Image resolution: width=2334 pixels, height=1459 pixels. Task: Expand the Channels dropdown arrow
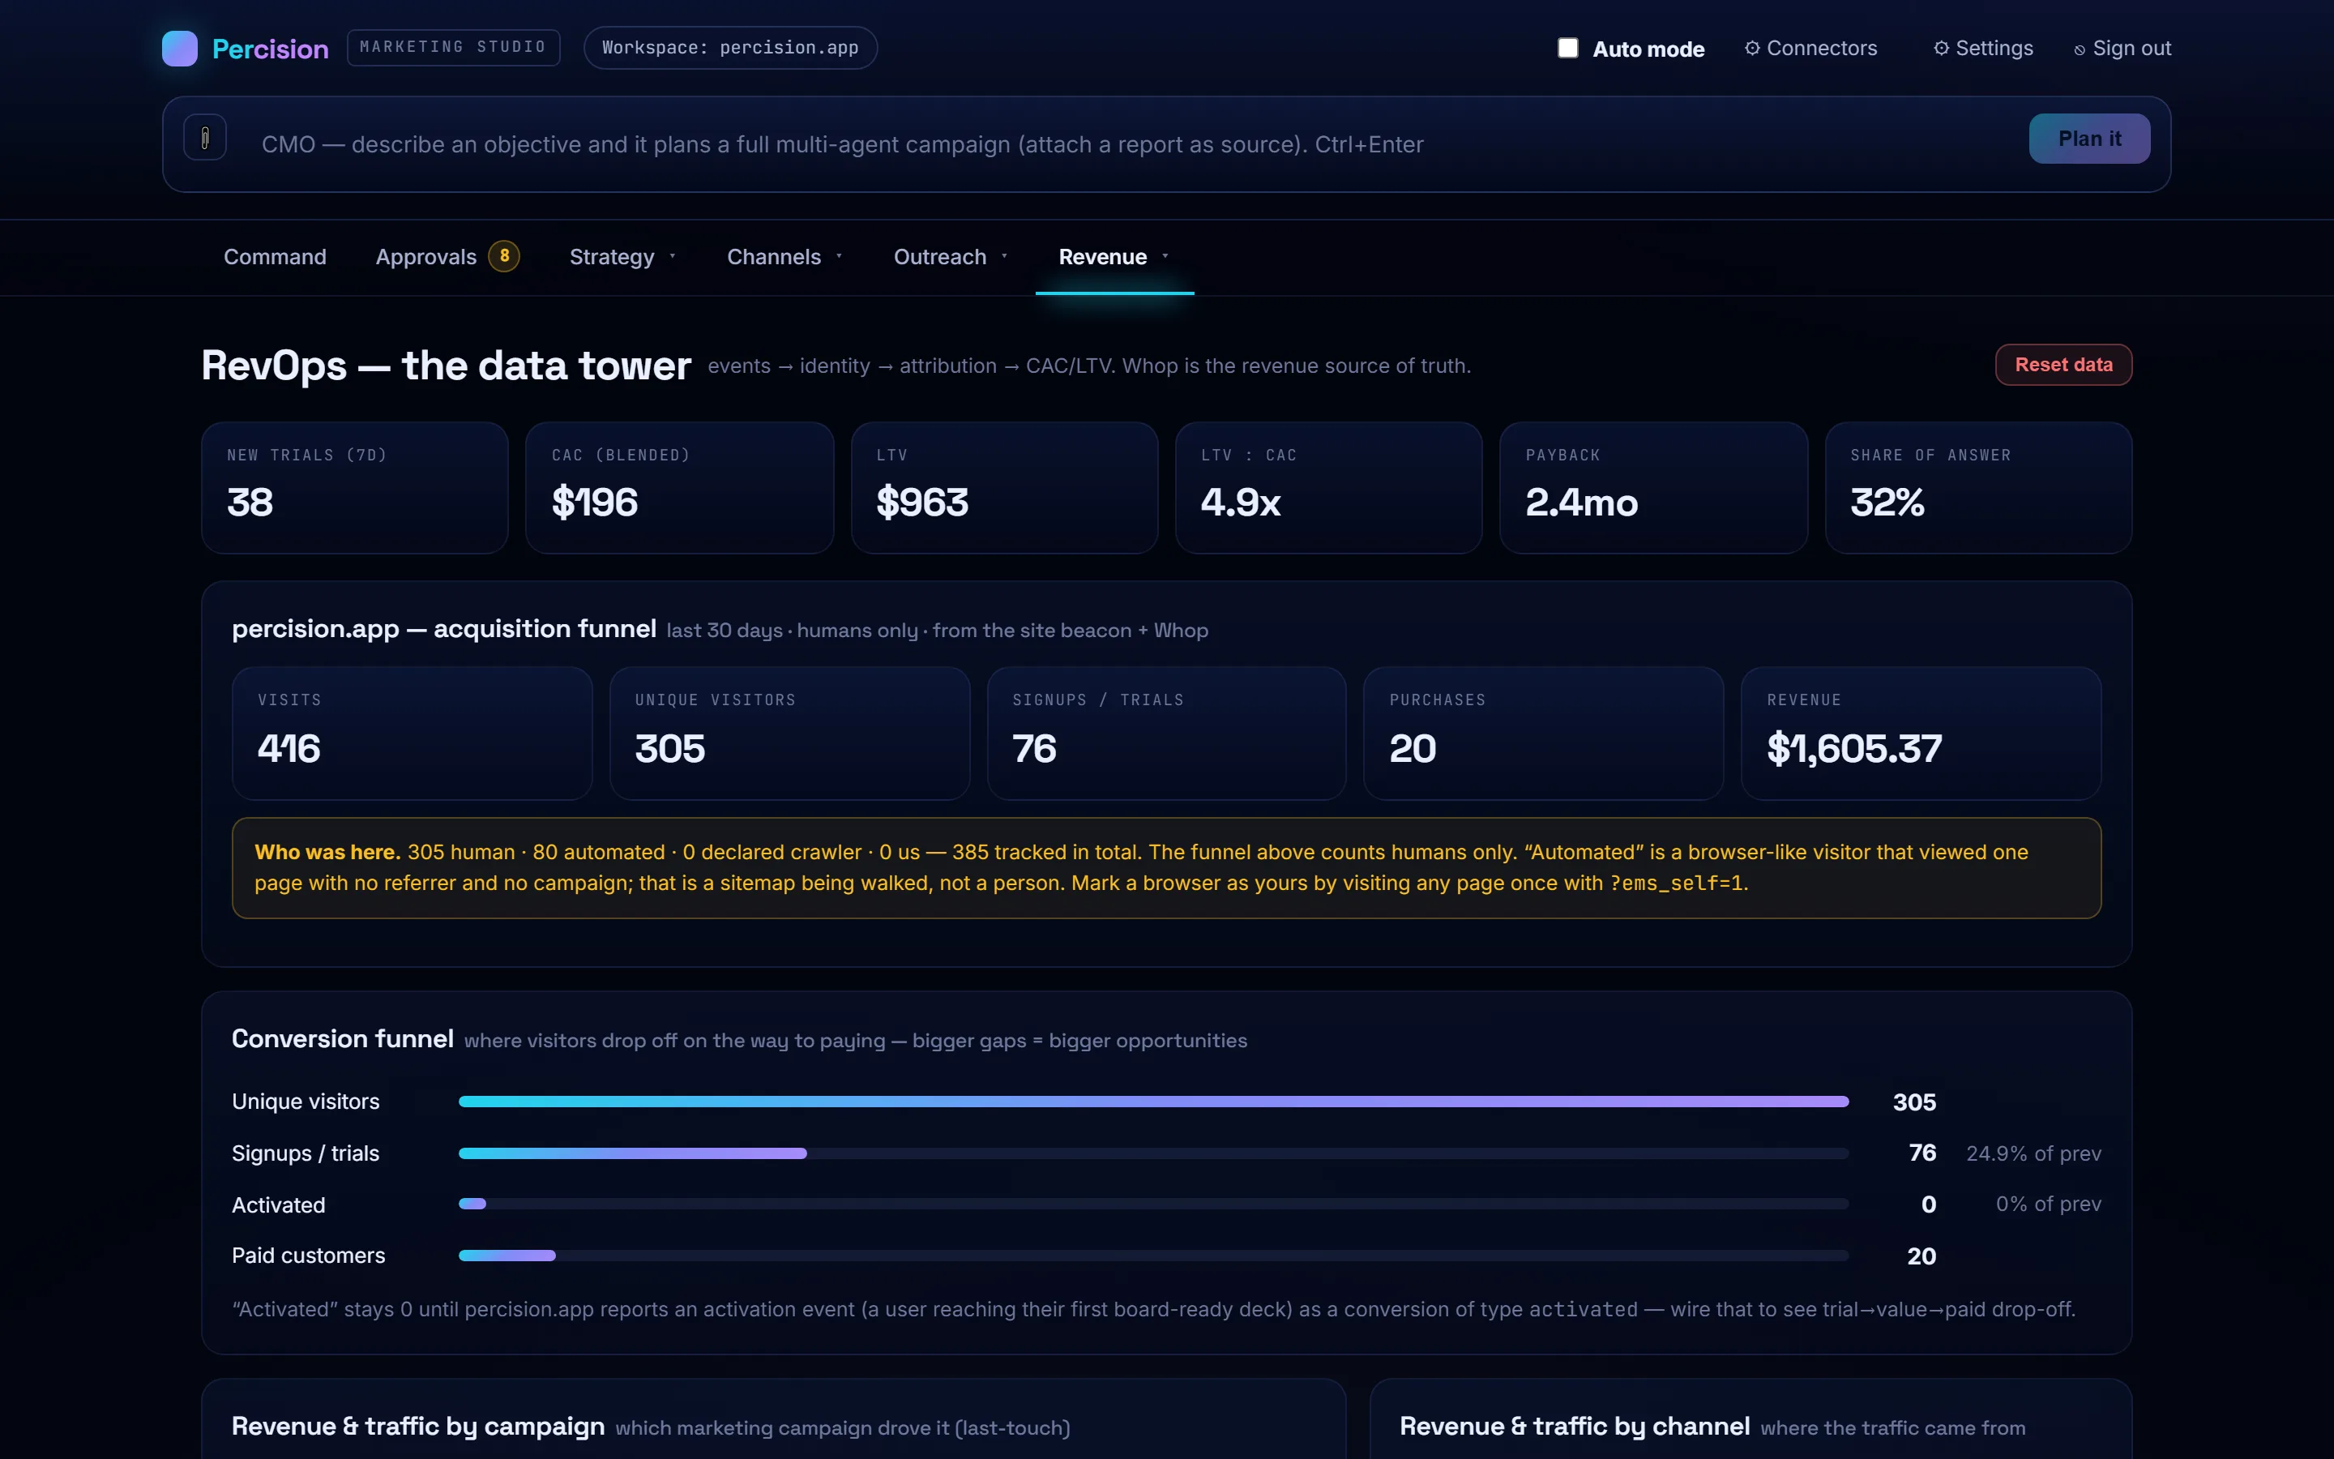839,257
